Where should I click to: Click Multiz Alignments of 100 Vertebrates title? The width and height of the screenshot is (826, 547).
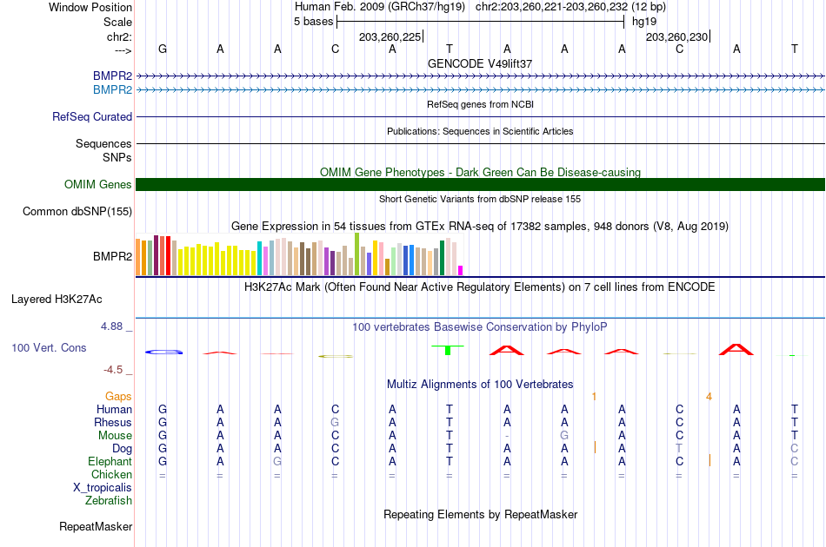(480, 385)
